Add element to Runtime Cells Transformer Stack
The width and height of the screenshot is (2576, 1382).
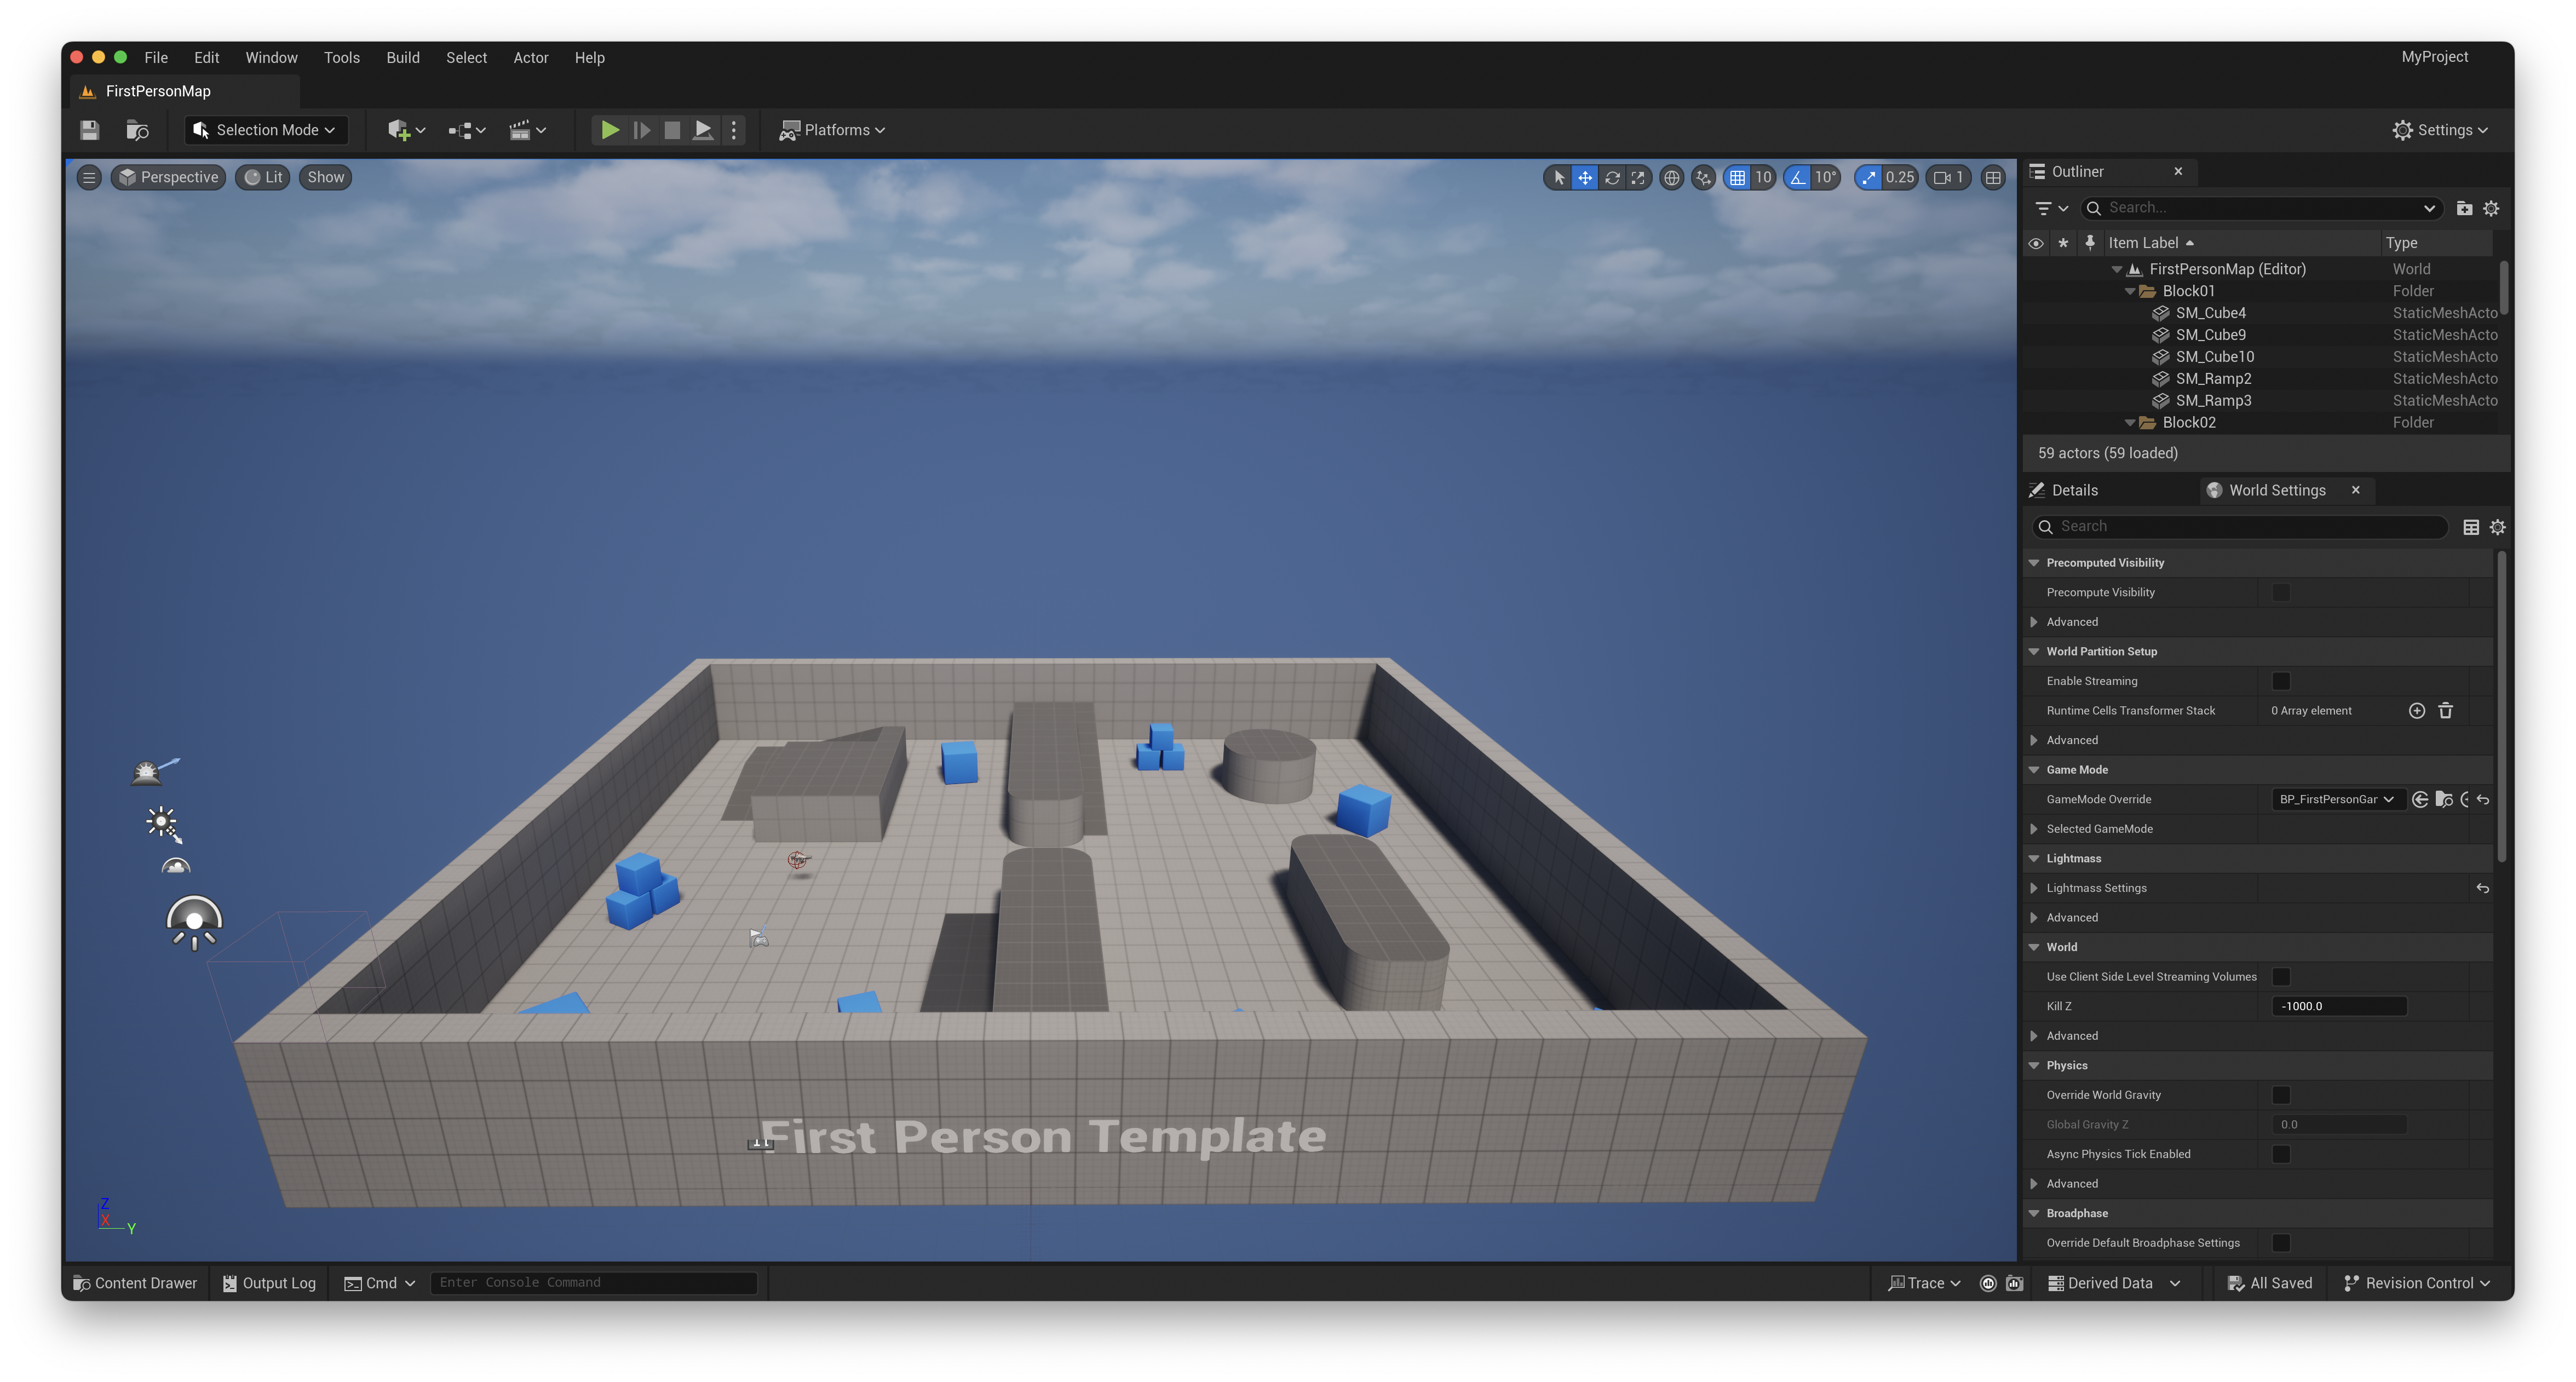(2416, 711)
